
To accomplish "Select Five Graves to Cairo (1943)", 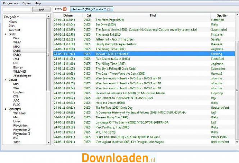I will [x=144, y=59].
